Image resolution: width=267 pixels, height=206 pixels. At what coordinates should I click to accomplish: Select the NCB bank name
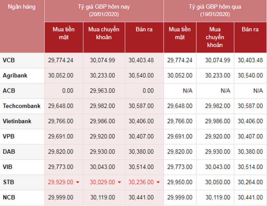coord(9,198)
